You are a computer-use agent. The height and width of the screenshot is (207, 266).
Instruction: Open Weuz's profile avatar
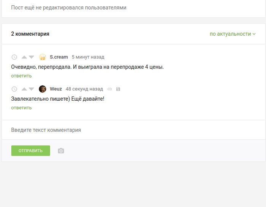point(43,89)
